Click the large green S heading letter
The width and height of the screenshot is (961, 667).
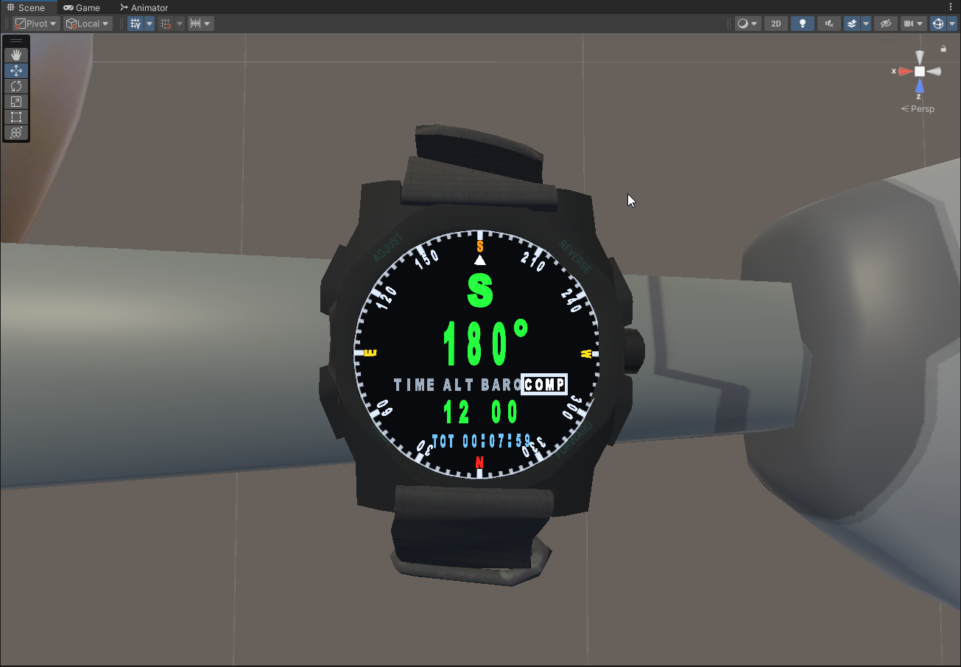(480, 290)
